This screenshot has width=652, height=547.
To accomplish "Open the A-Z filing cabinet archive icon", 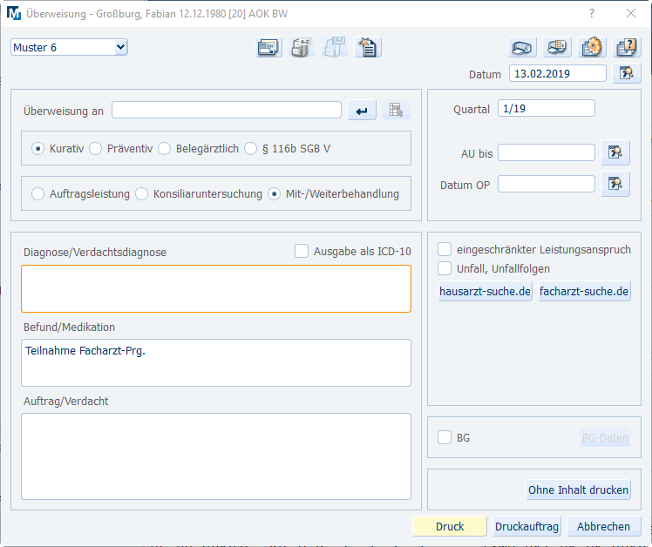I will tap(301, 48).
